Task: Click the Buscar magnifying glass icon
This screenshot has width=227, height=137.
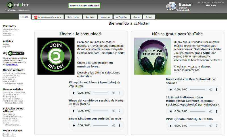Action: coord(172,7)
